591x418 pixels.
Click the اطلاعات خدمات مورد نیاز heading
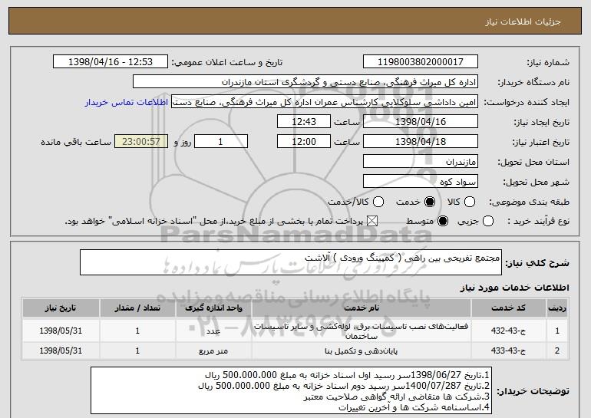pos(514,288)
